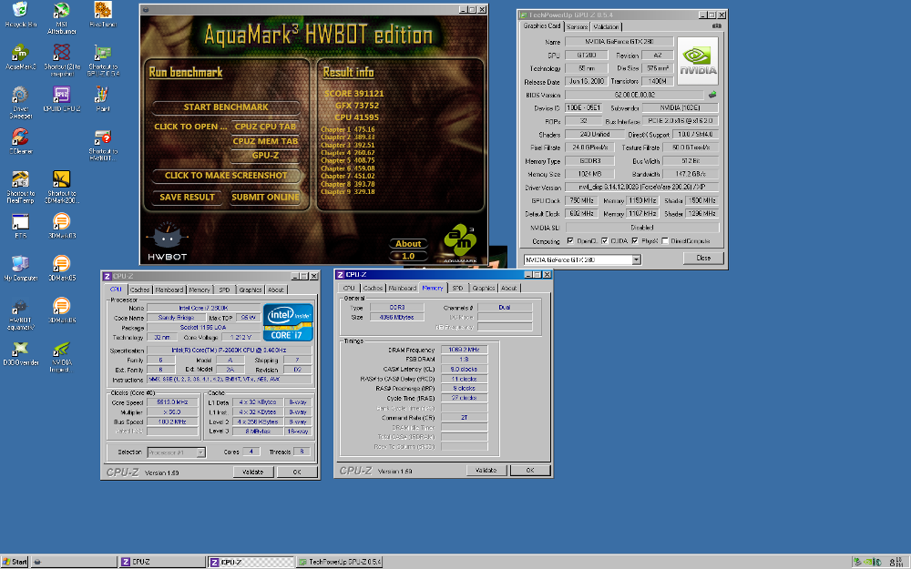Click CPUZ CPU TAB button in AquaMark3
911x569 pixels.
click(265, 127)
